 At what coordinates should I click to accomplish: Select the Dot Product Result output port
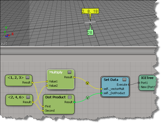click(x=74, y=102)
